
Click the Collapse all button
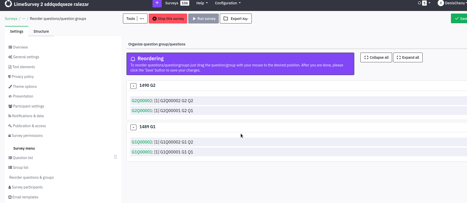(376, 57)
